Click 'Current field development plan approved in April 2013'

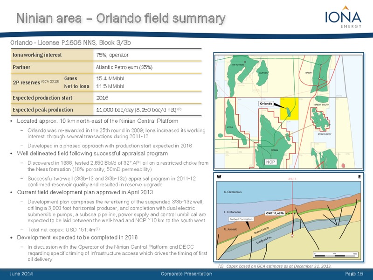click(x=85, y=192)
